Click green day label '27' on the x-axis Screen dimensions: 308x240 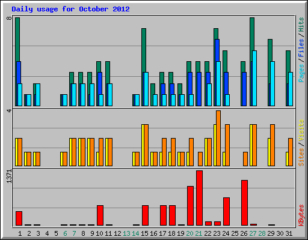click(253, 233)
